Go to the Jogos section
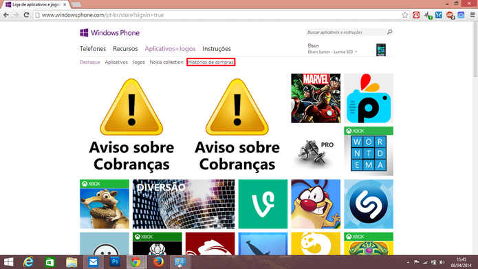This screenshot has height=269, width=478. tap(138, 62)
